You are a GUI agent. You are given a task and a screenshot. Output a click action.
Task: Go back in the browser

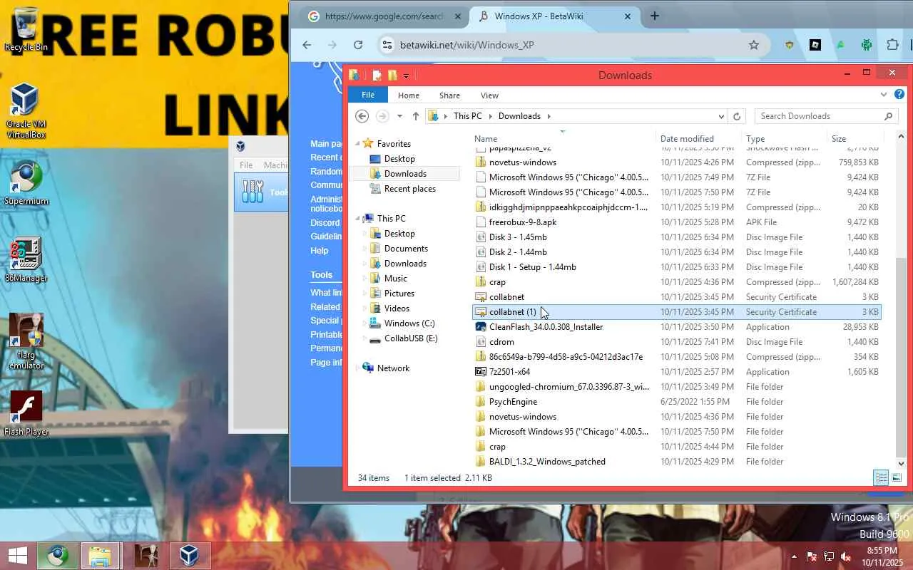[307, 45]
